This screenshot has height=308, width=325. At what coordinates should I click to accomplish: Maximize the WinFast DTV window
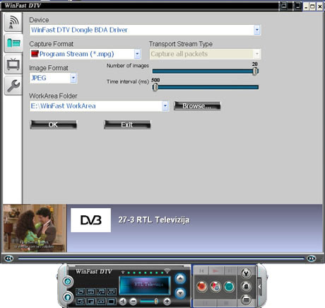[312, 6]
